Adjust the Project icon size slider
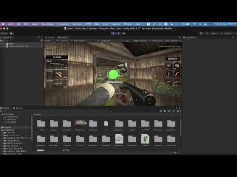This screenshot has width=237, height=177. 175,152
